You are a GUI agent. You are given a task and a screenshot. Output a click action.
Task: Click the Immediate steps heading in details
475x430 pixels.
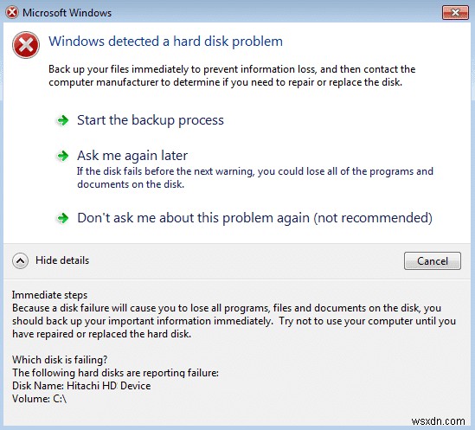[x=49, y=295]
